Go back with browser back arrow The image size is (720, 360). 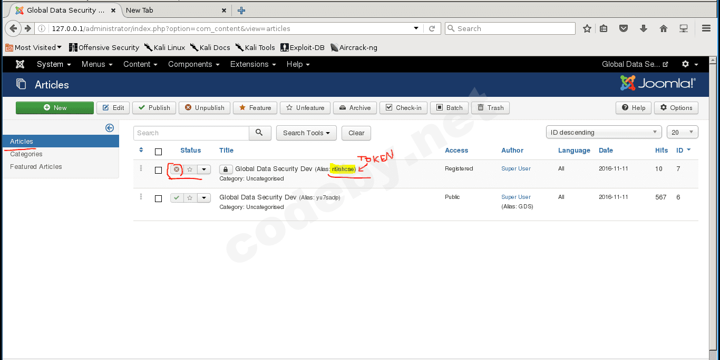pyautogui.click(x=14, y=28)
